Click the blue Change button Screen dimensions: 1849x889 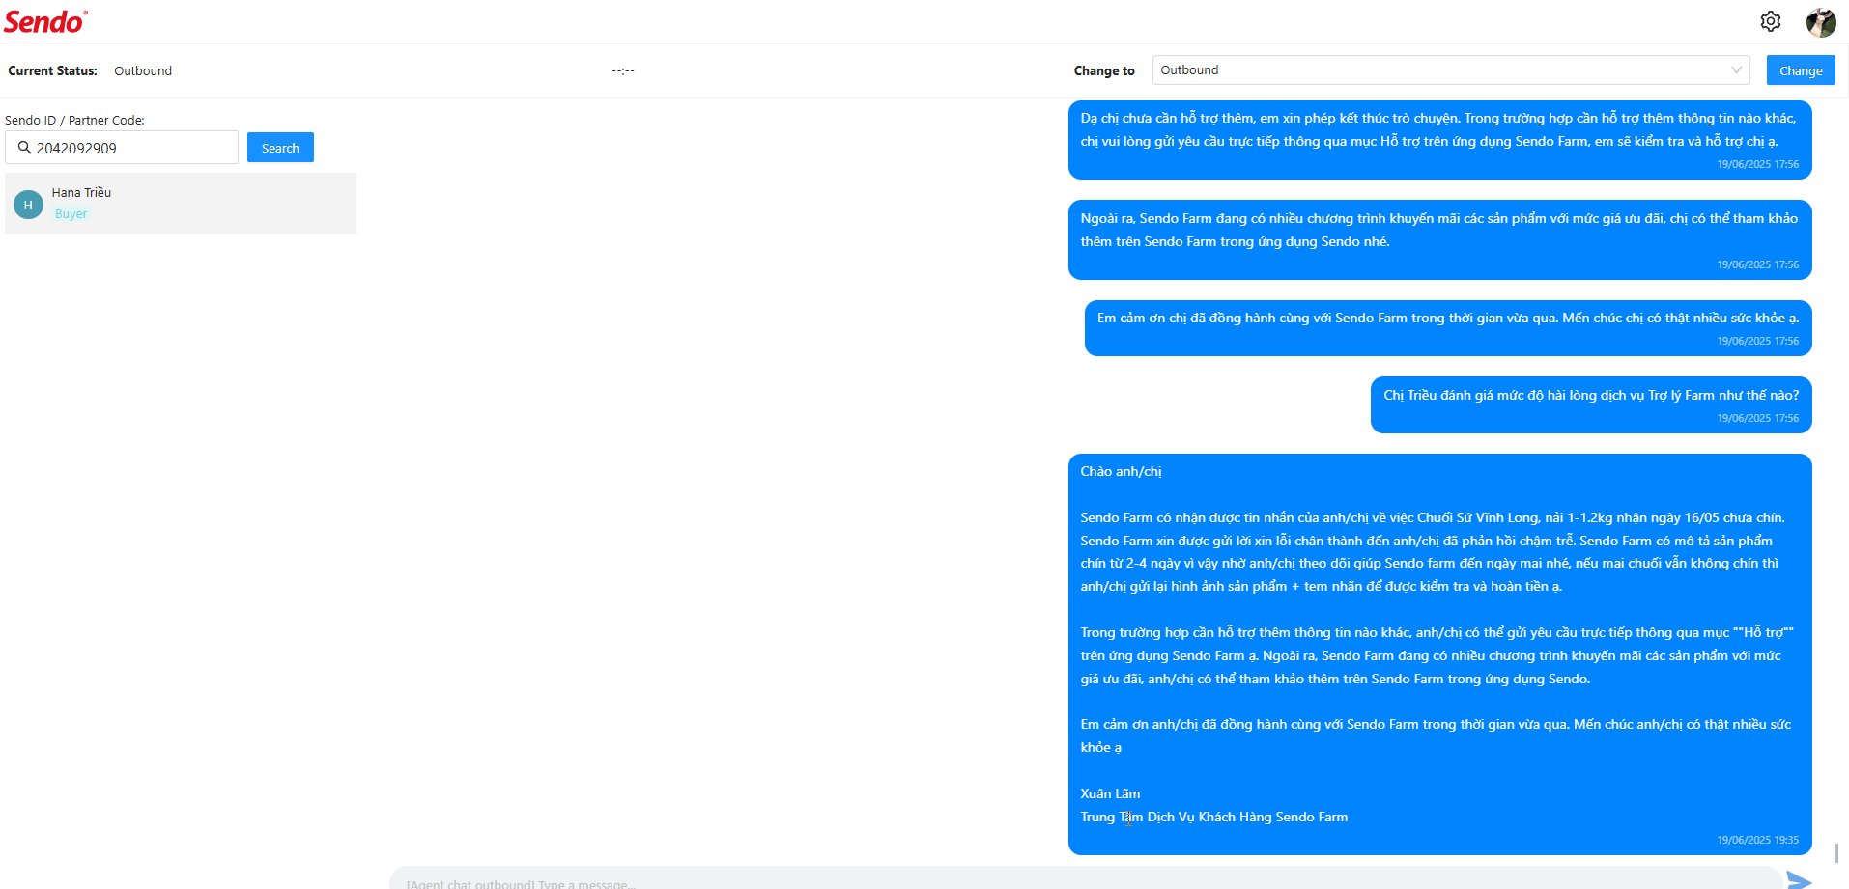coord(1801,70)
